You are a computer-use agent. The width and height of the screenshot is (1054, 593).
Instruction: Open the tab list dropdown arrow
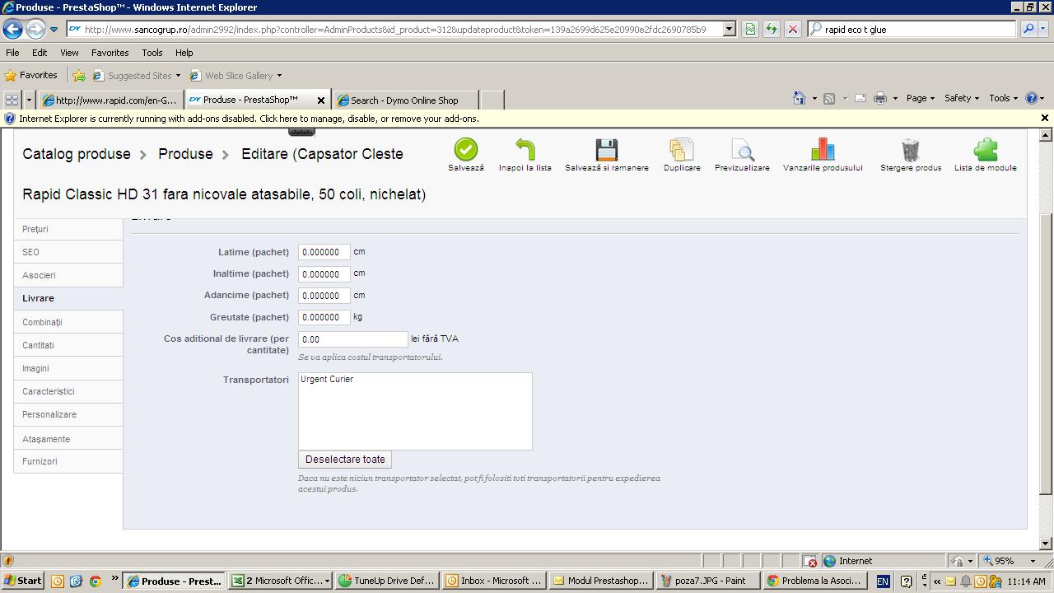(29, 100)
